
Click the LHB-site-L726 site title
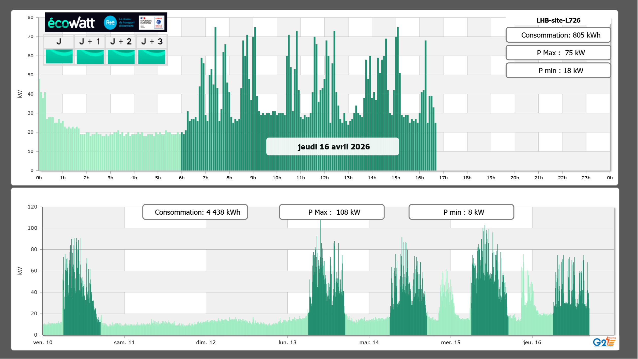coord(558,20)
